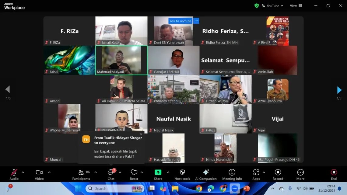Close the Taufik Hidayat chat notification
The width and height of the screenshot is (347, 195).
tap(141, 134)
